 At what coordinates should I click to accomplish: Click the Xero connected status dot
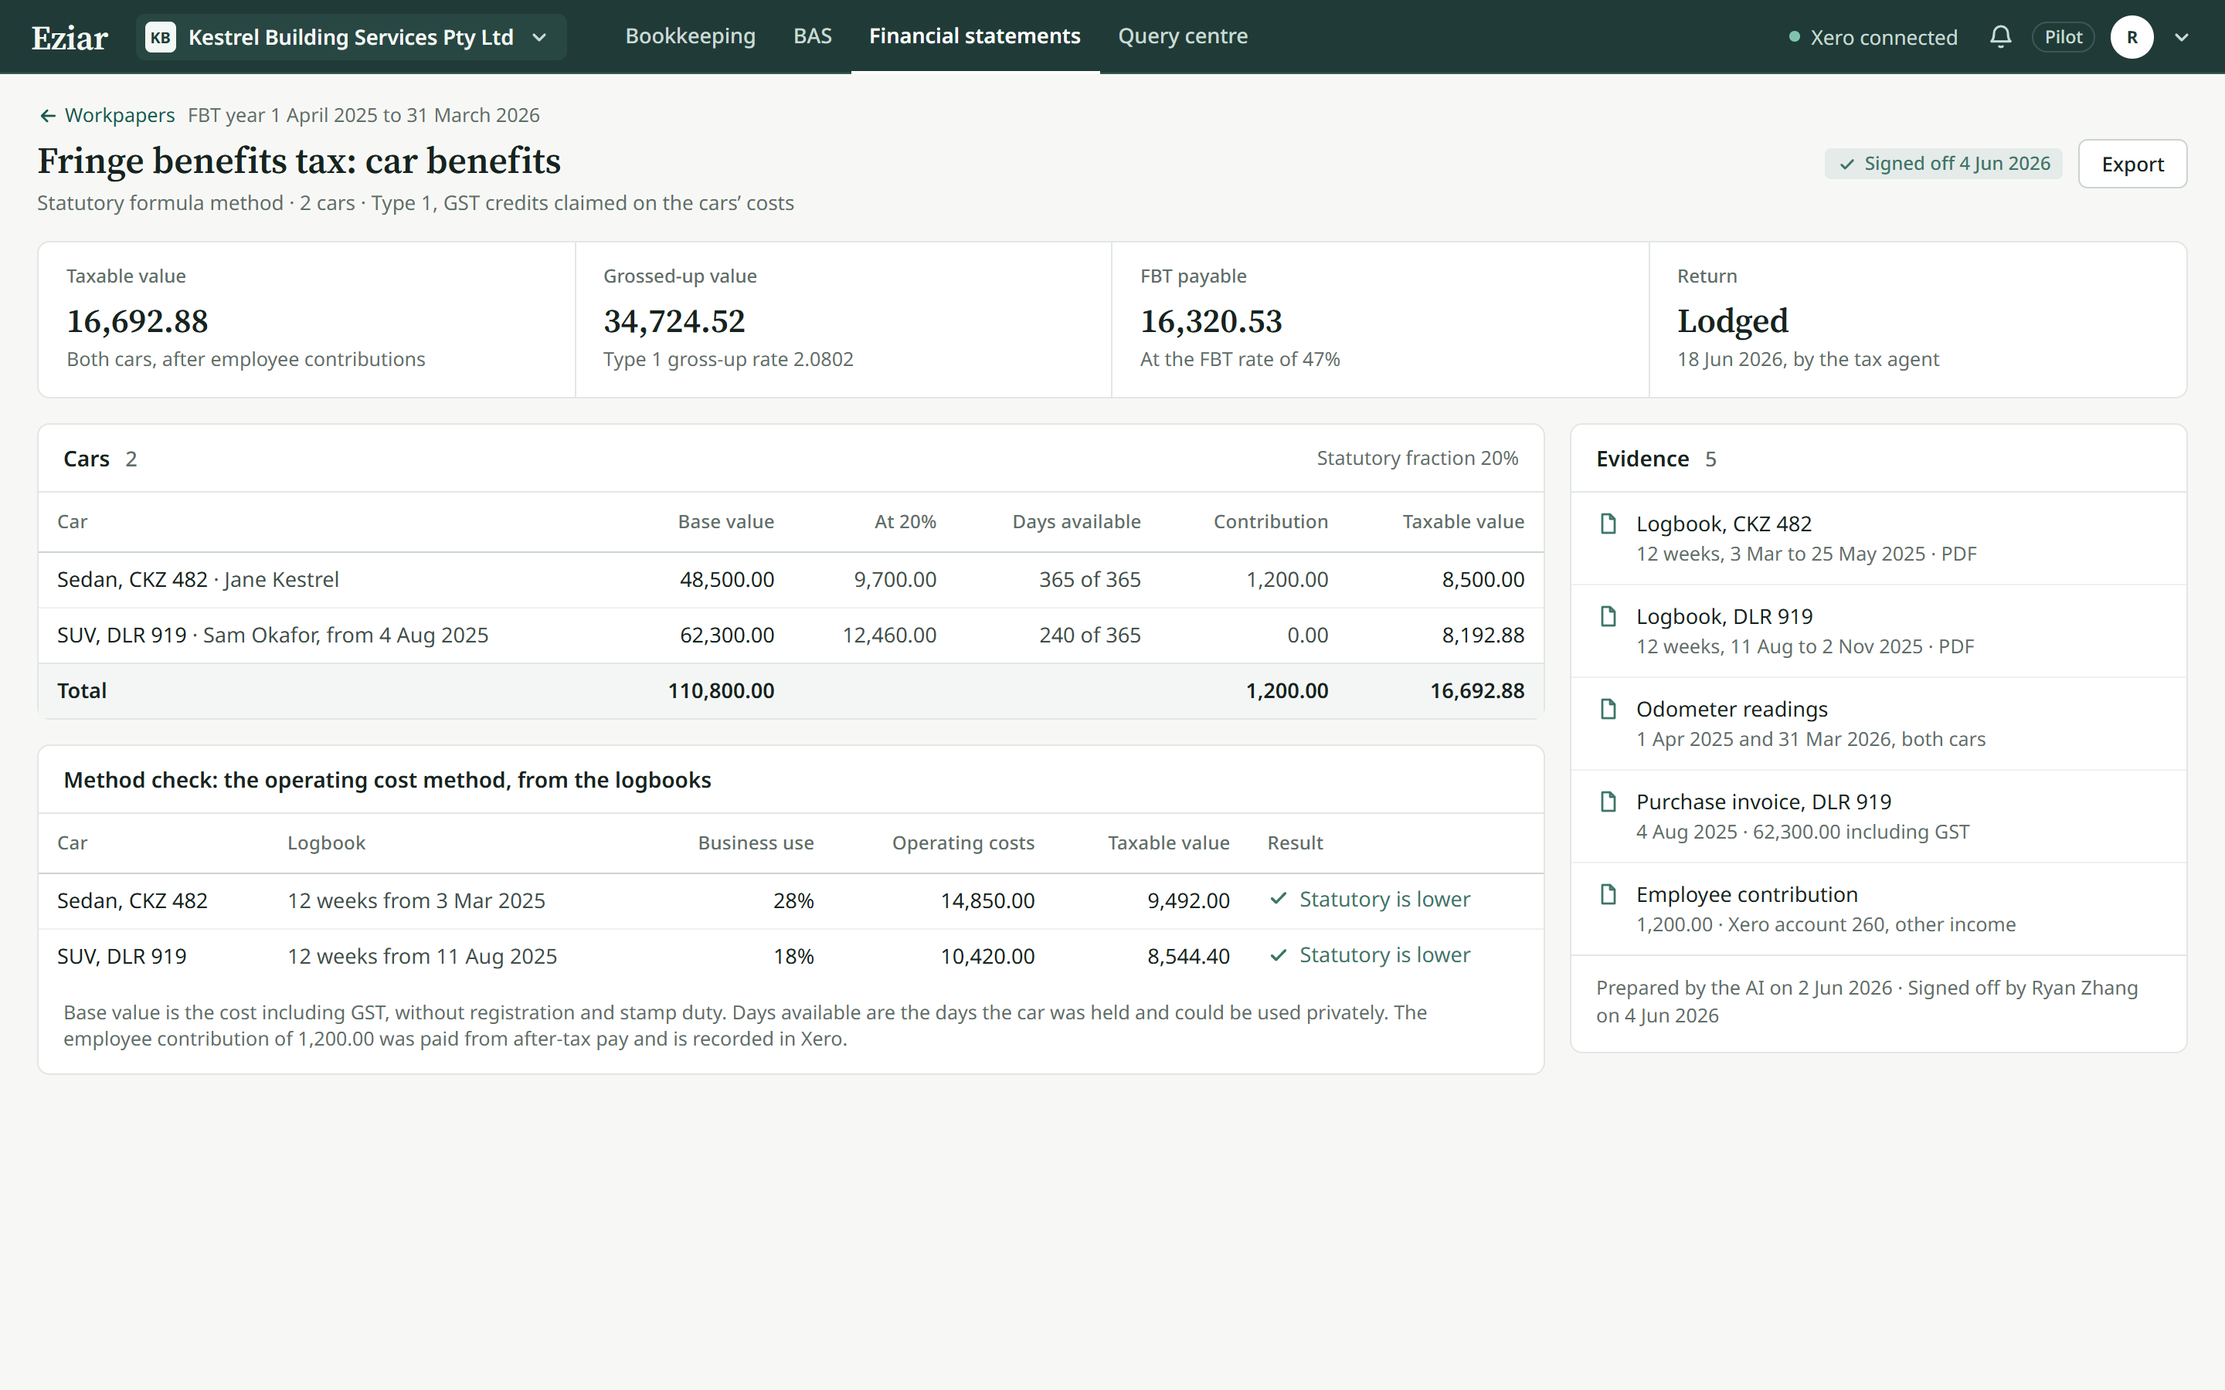tap(1794, 38)
